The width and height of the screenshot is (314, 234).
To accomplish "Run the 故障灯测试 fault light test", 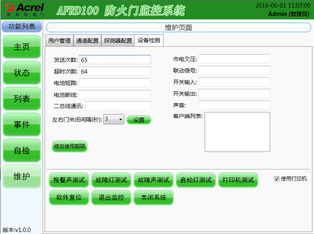I will coord(111,180).
